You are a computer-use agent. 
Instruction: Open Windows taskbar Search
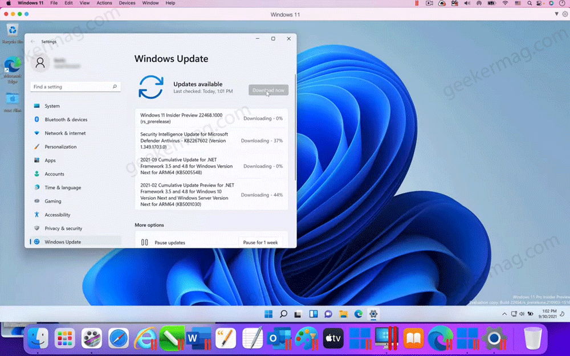(x=283, y=314)
